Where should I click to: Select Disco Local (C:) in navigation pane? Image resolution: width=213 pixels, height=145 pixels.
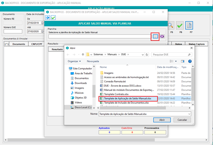click(81, 107)
